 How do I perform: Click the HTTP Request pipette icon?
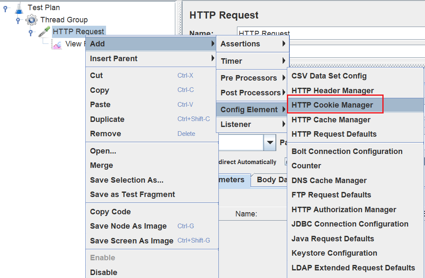44,32
